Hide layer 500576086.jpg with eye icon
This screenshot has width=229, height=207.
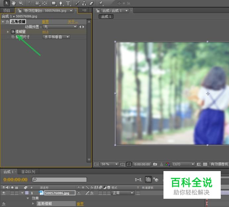(x=4, y=193)
